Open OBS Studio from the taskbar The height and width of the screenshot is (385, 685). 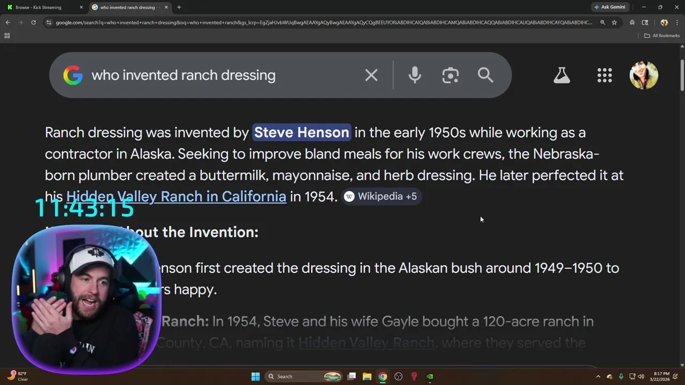point(398,376)
